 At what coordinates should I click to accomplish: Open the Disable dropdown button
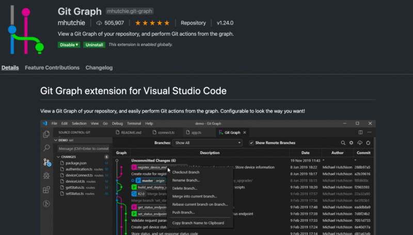[x=69, y=45]
